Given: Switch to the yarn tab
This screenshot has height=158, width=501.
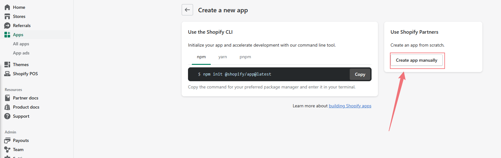Looking at the screenshot, I should (222, 57).
